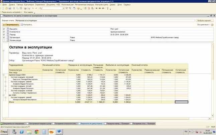
Task: Uncheck the Количество в parameter checkbox
Action: (4, 32)
